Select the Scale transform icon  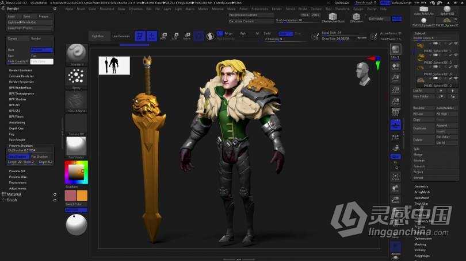click(175, 36)
